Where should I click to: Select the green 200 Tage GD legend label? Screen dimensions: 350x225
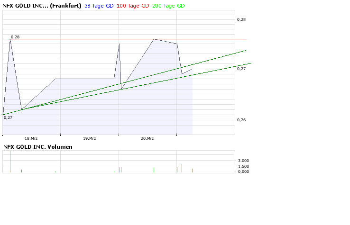point(168,6)
